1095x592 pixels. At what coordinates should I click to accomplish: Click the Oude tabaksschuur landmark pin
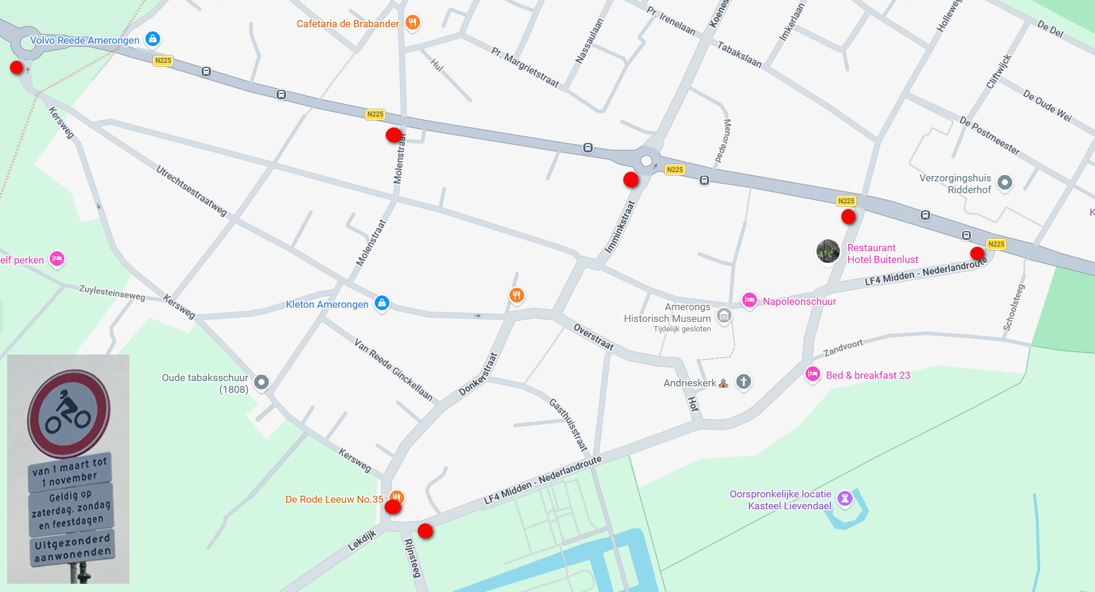[x=261, y=383]
